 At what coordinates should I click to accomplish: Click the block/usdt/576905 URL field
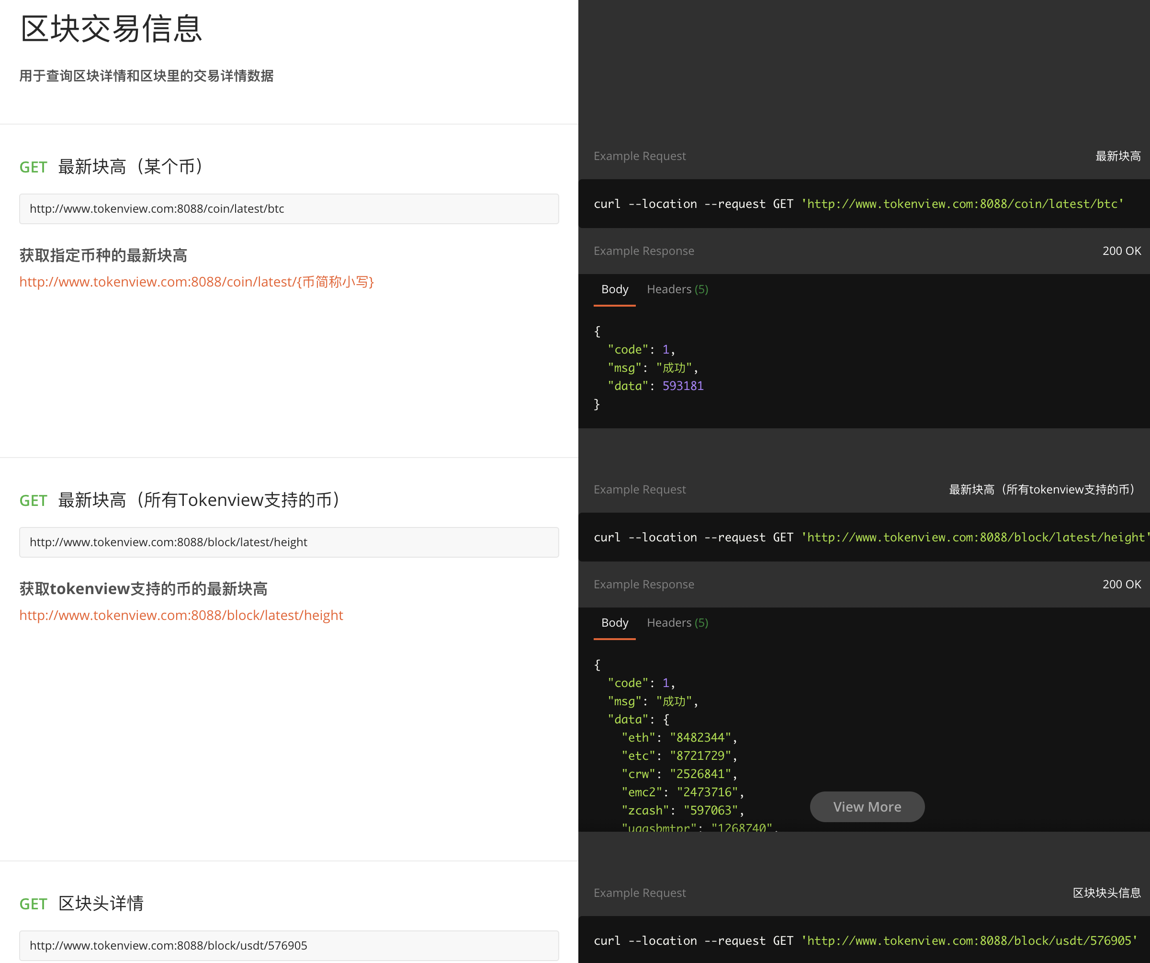[x=289, y=945]
